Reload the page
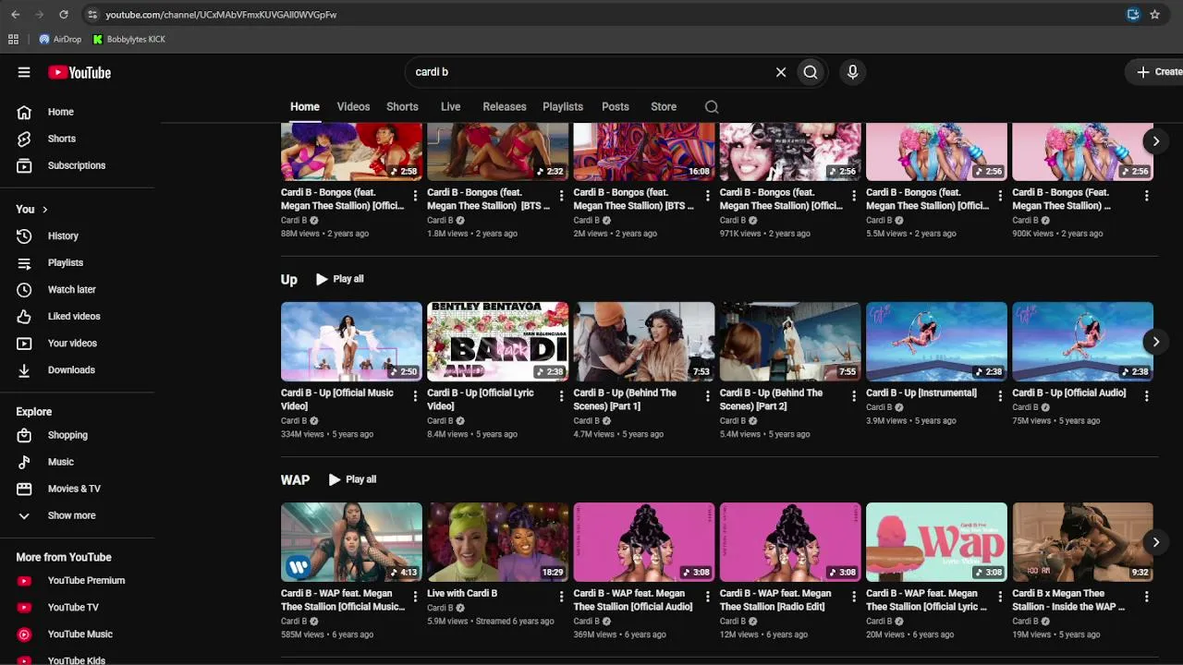 pos(63,15)
